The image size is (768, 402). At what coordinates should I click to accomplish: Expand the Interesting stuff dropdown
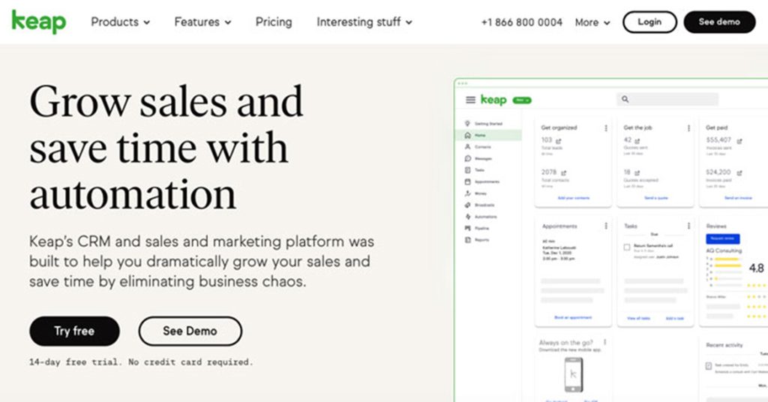364,22
